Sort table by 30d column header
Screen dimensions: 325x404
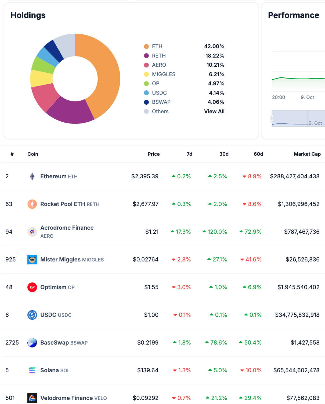224,154
